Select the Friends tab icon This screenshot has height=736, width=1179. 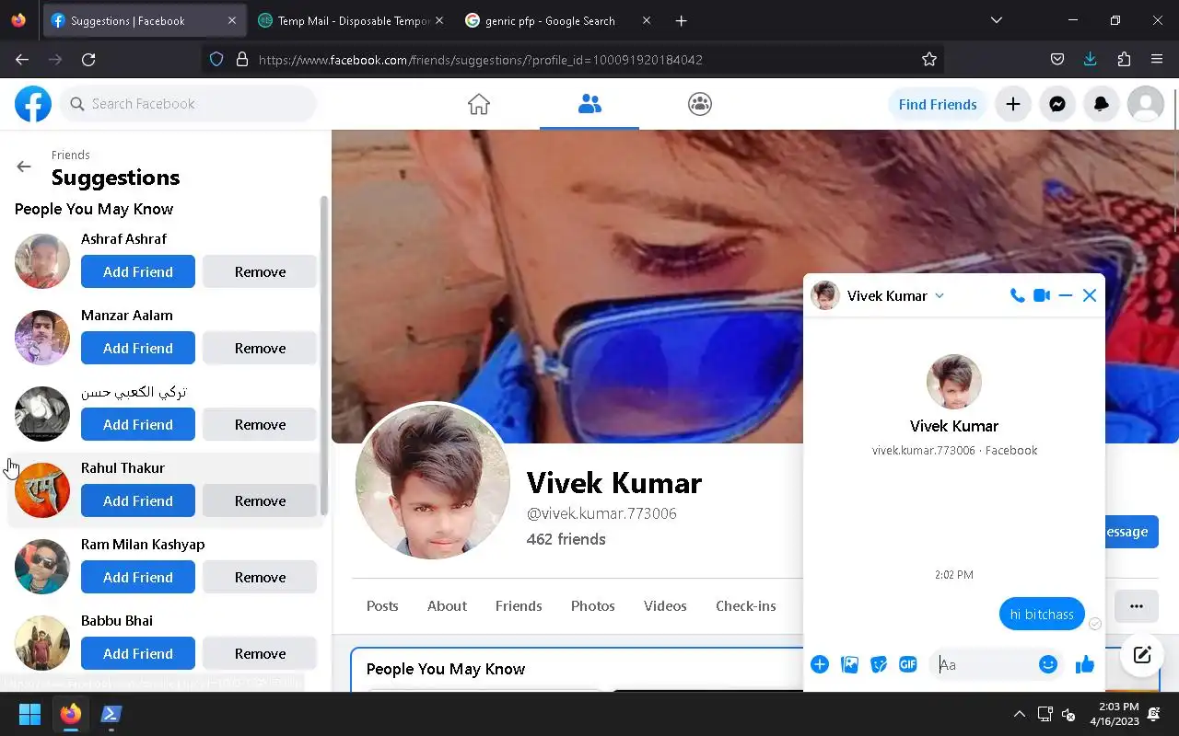[589, 104]
